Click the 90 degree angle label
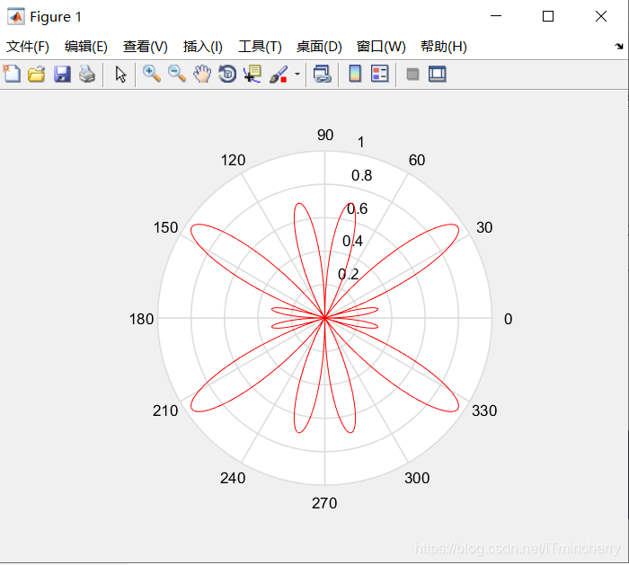This screenshot has width=629, height=565. 325,135
